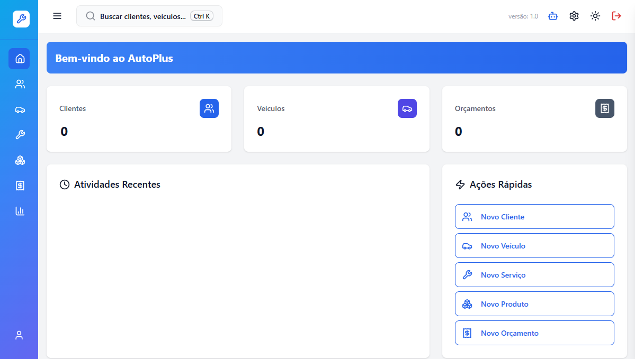
Task: Focus the Buscar clientes search field
Action: [x=142, y=16]
